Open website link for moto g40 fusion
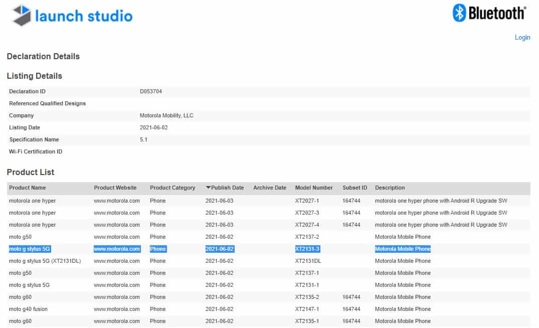 [x=116, y=309]
